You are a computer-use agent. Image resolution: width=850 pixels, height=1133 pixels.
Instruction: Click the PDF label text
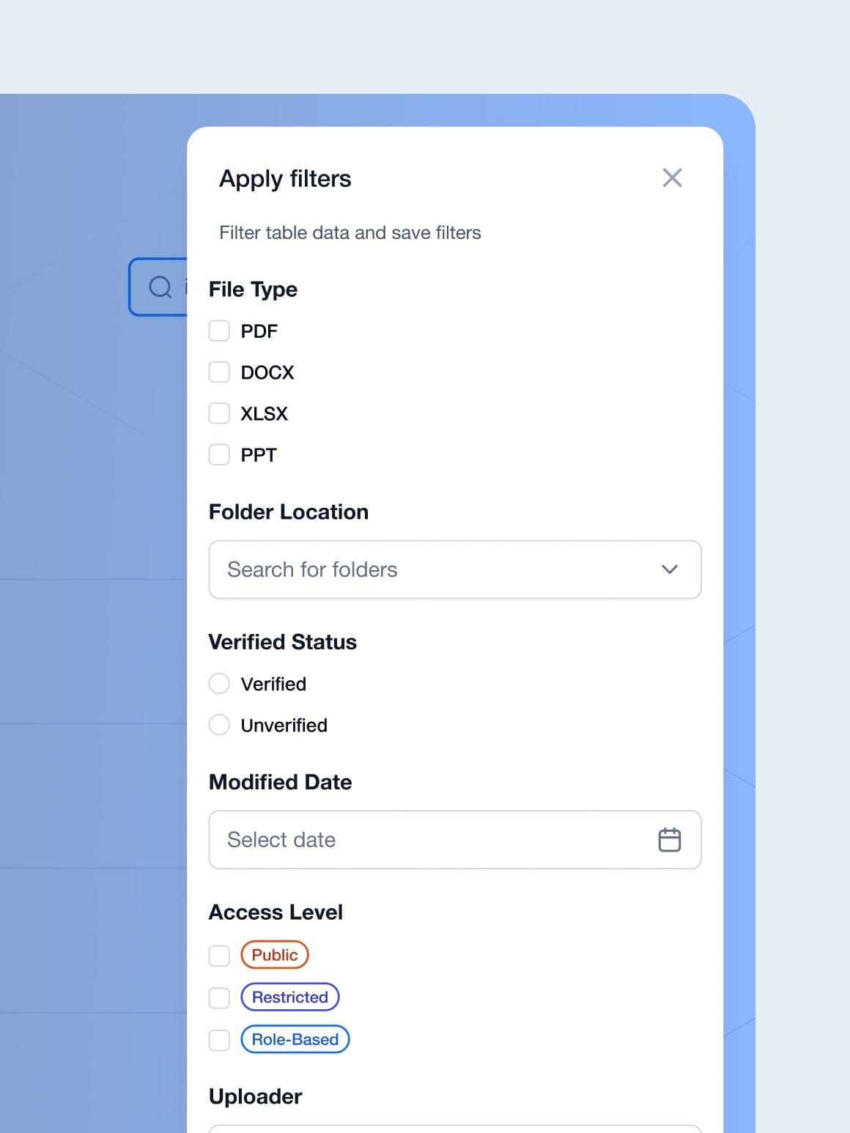click(x=259, y=331)
